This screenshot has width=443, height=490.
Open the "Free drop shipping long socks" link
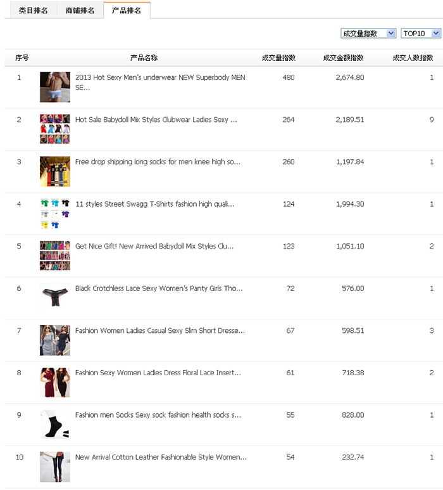[158, 162]
